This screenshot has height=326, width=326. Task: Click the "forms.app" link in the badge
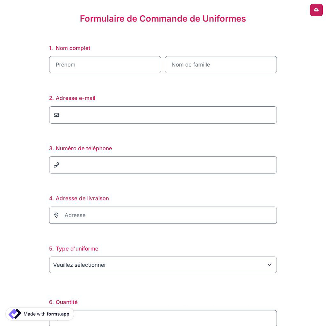[x=58, y=314]
